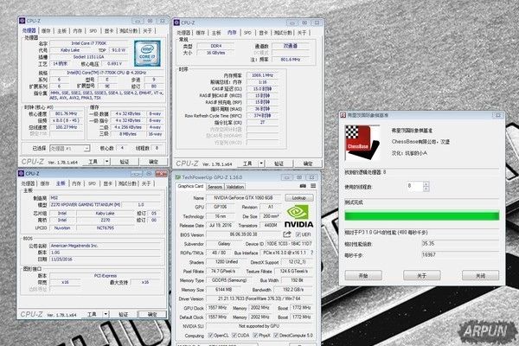Switch to the Sensors tab in GPU-Z
This screenshot has height=346, width=519.
215,187
